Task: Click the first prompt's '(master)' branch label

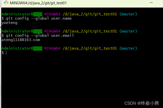Action: (128, 14)
